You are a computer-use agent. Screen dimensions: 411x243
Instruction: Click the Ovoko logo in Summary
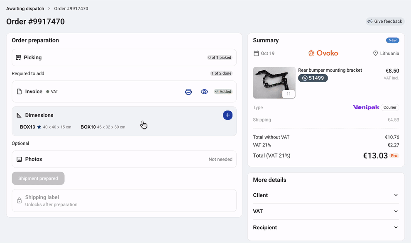323,53
